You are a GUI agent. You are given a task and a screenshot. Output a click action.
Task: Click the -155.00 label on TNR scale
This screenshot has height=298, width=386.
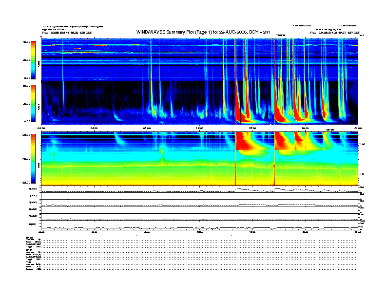(x=25, y=183)
